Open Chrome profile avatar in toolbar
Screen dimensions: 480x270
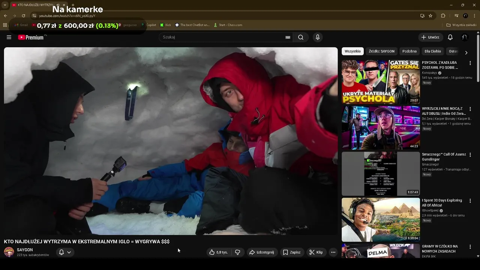tap(465, 16)
